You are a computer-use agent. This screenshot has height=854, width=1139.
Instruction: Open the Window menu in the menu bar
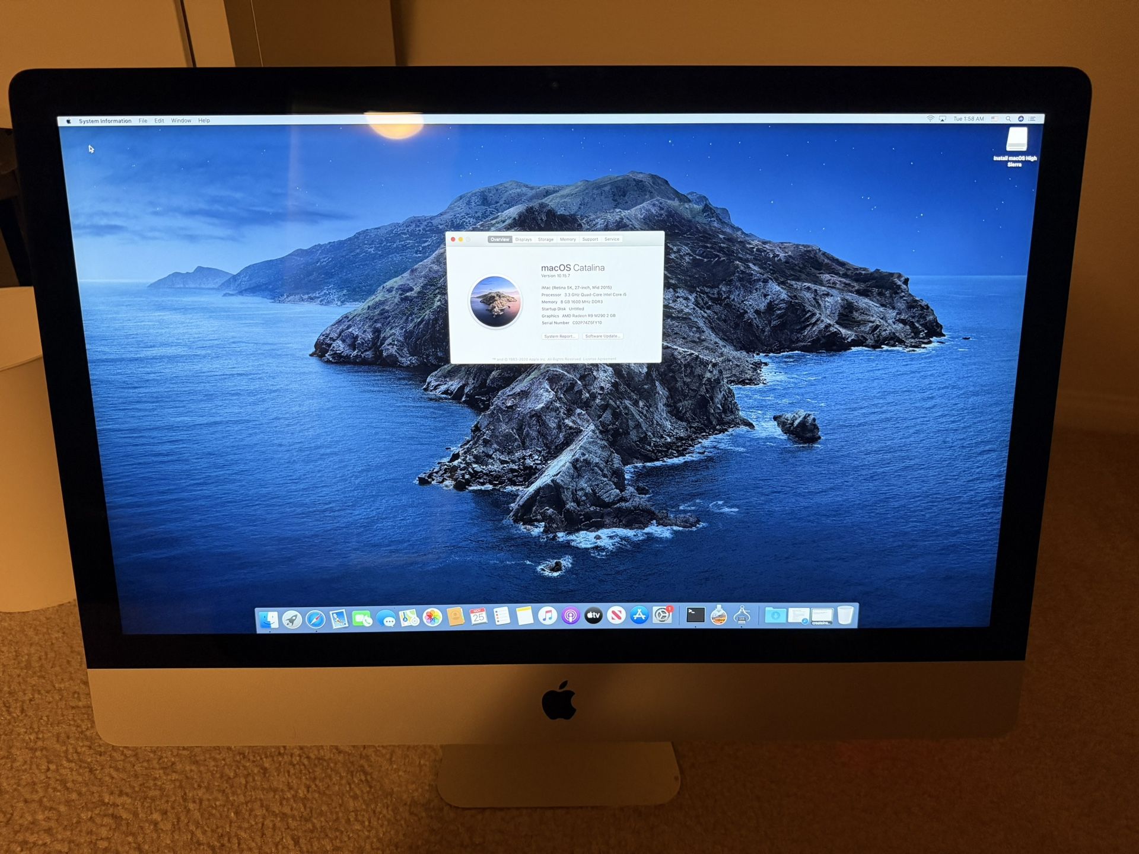180,120
